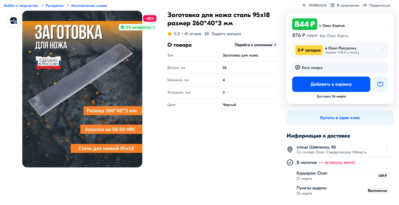The width and height of the screenshot is (399, 205).
Task: Click the Добавить в корзину button
Action: pos(331,84)
